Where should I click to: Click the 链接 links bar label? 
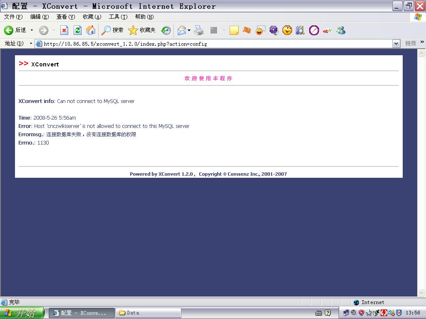(x=411, y=43)
